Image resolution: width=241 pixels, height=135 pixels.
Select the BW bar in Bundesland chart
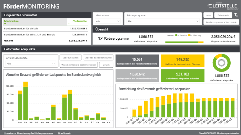(20, 105)
